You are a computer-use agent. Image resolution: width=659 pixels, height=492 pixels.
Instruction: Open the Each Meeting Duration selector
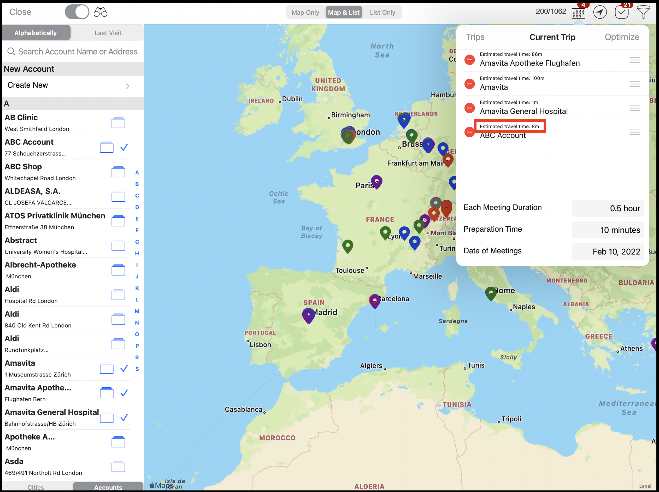(608, 208)
